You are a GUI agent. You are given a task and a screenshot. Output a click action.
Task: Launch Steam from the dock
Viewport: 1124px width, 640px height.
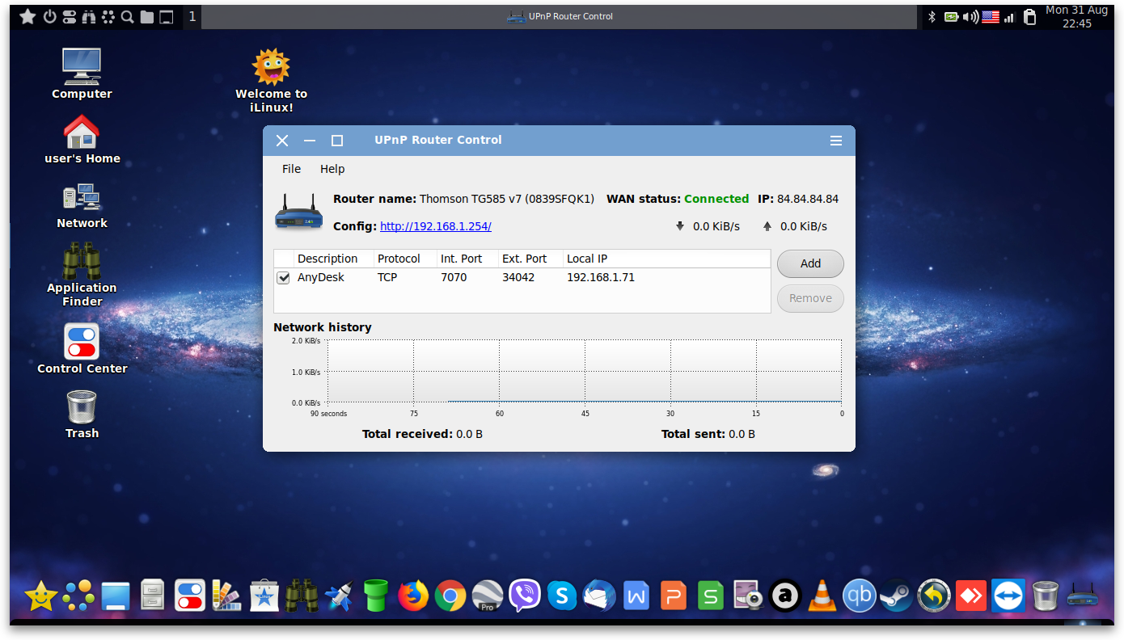[x=896, y=596]
